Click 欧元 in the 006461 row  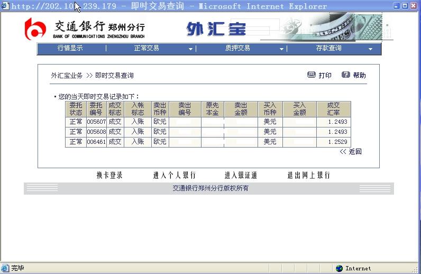(160, 142)
